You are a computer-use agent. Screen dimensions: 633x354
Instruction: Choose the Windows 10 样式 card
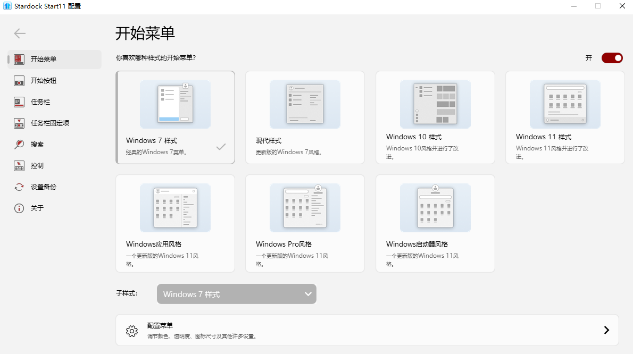pos(435,117)
